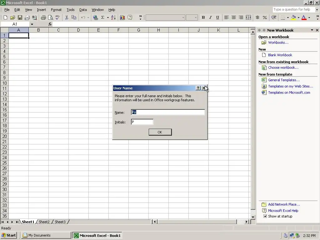The image size is (320, 240).
Task: Click the Type a question for help box
Action: 293,9
